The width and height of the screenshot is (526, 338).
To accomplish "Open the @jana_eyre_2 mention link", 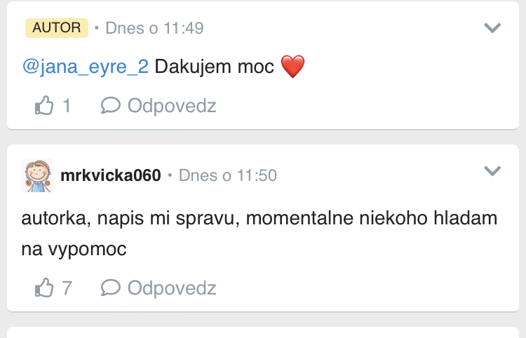I will (x=86, y=67).
